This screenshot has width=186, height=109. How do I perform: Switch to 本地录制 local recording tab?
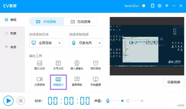coord(47,22)
